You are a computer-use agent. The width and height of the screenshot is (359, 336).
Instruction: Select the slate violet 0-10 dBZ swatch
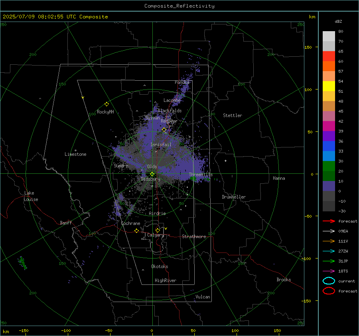329,186
